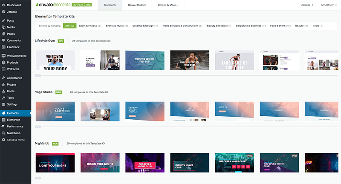Switch to the Photos & More tab

click(x=168, y=5)
